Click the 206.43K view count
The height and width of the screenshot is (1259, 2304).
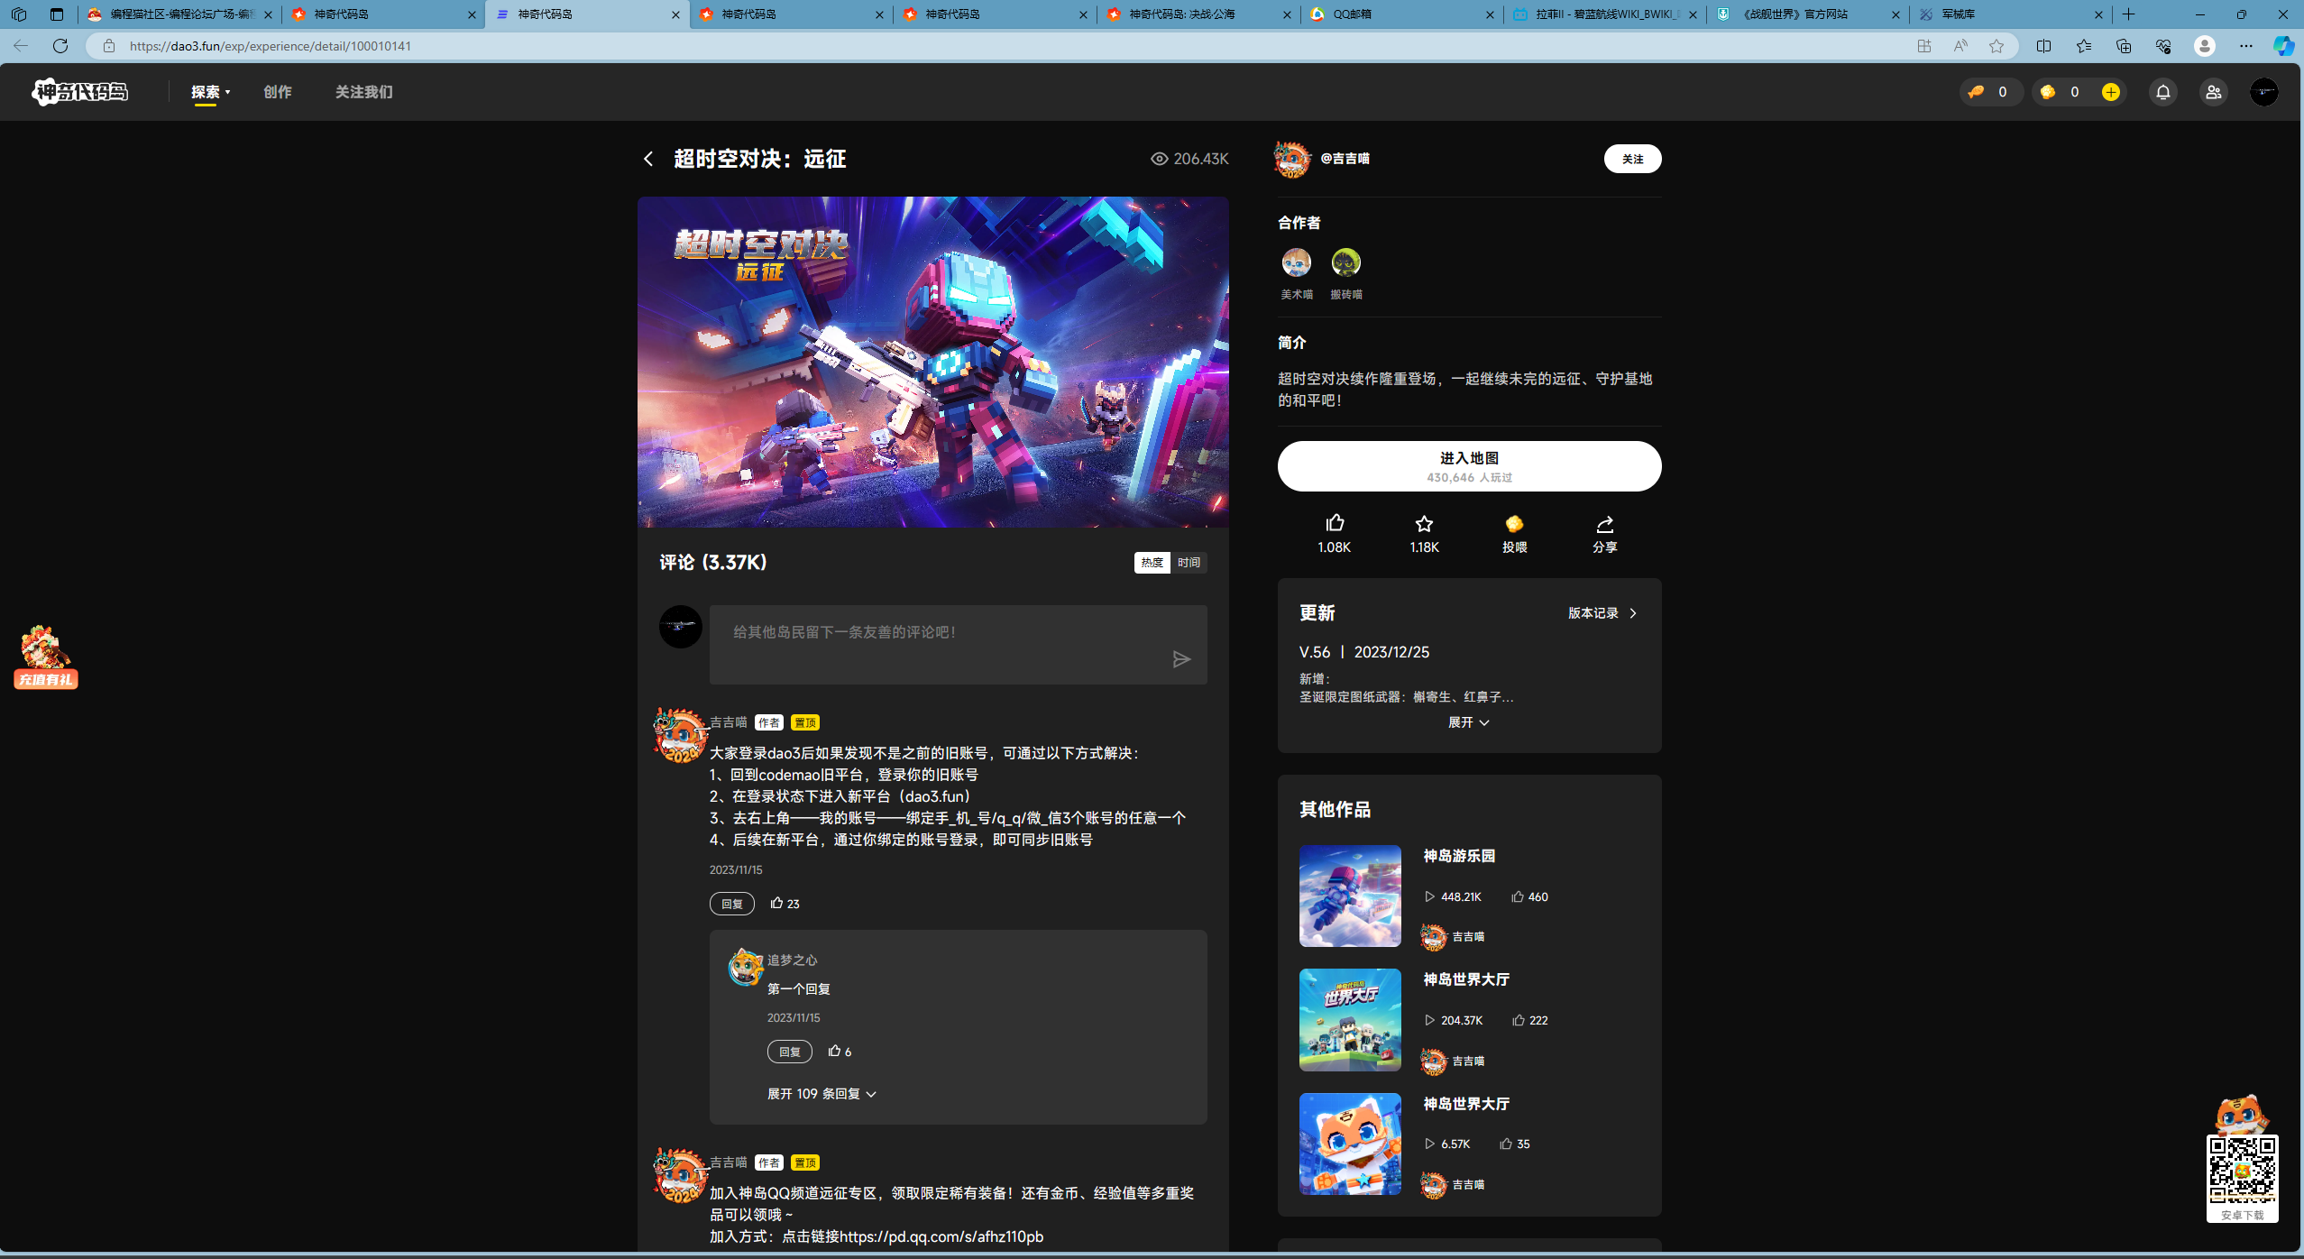pyautogui.click(x=1189, y=159)
